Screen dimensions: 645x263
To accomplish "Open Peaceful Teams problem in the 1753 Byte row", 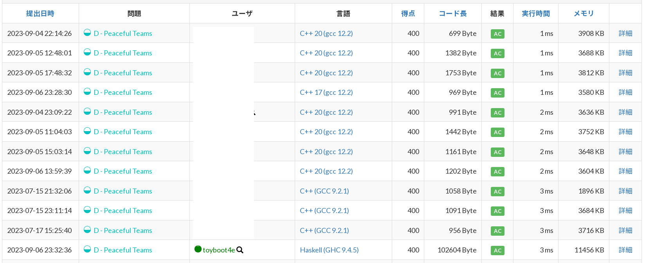I will 123,73.
